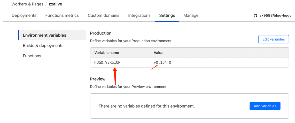This screenshot has width=295, height=123.
Task: Switch to the Deployments tab
Action: click(24, 15)
